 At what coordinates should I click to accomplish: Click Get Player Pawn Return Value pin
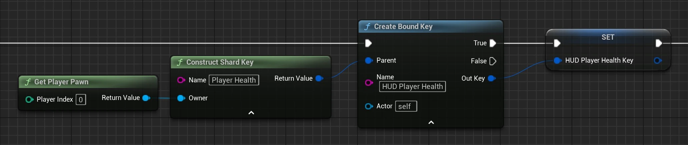[146, 98]
